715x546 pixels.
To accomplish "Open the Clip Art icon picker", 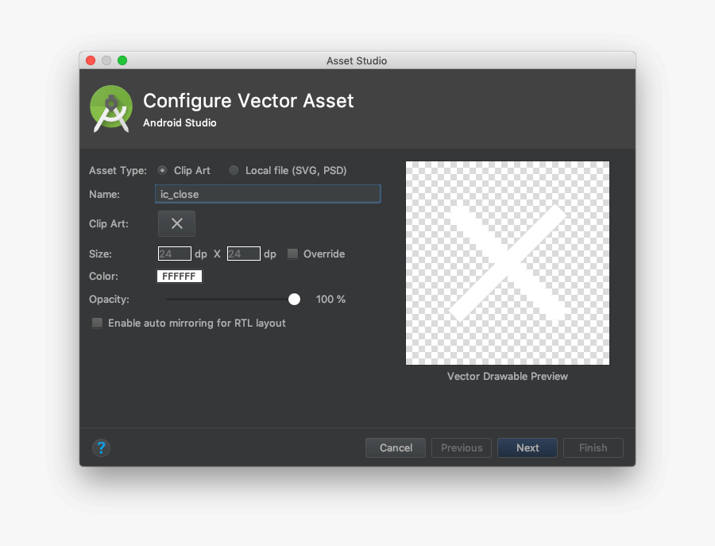I will 176,223.
